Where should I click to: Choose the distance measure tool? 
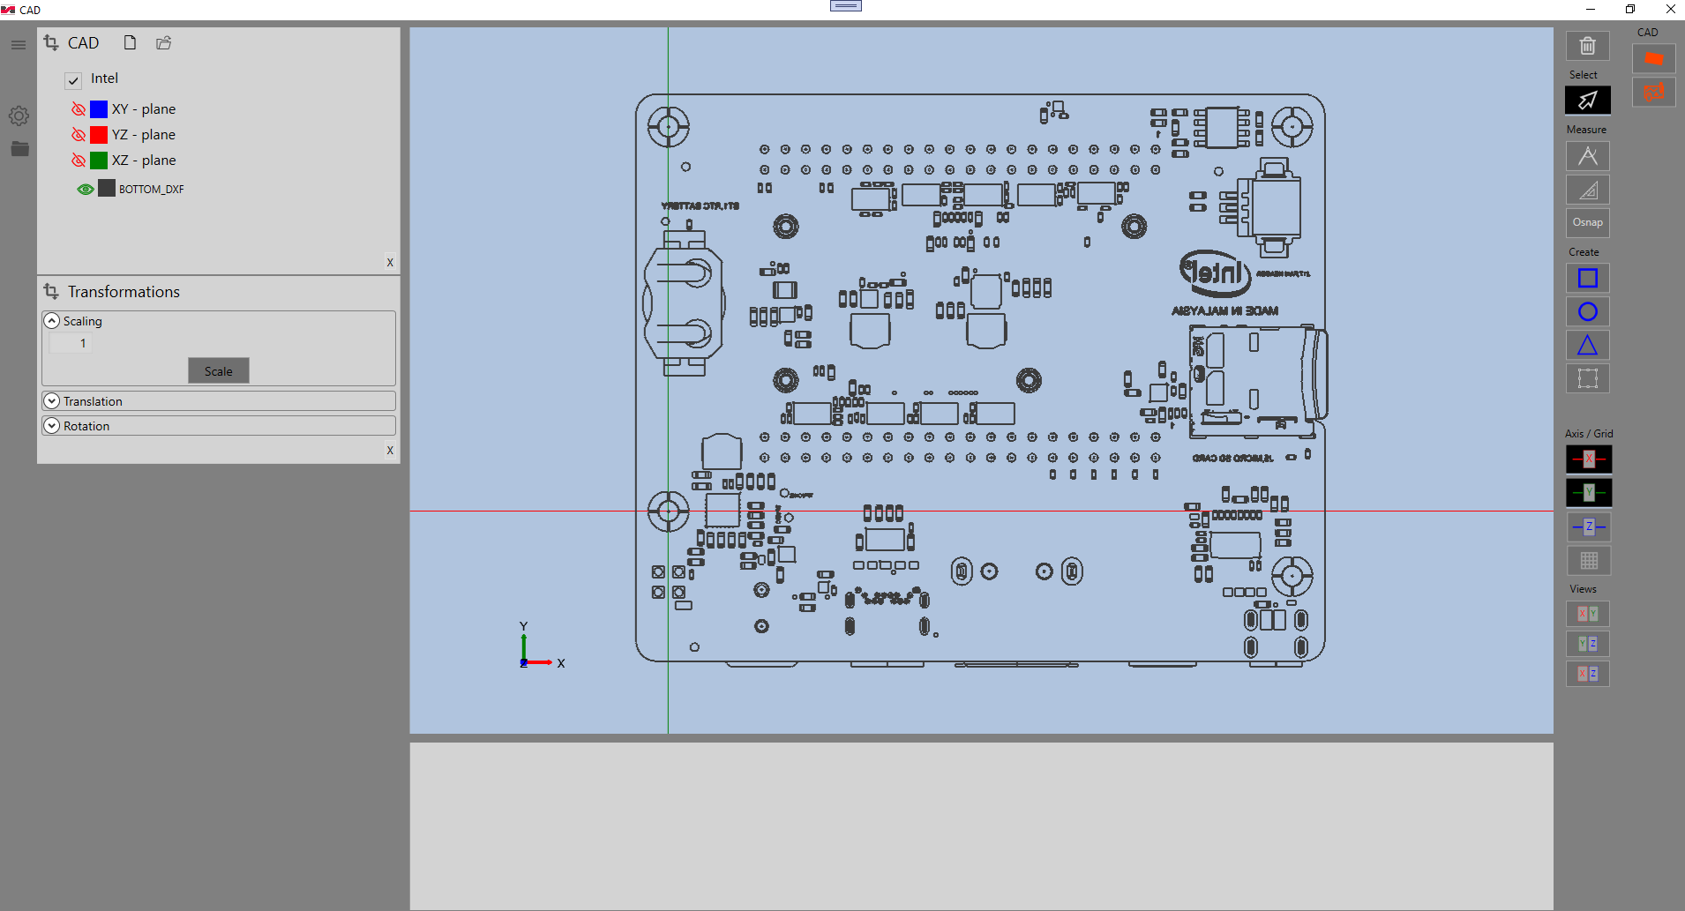(1587, 156)
